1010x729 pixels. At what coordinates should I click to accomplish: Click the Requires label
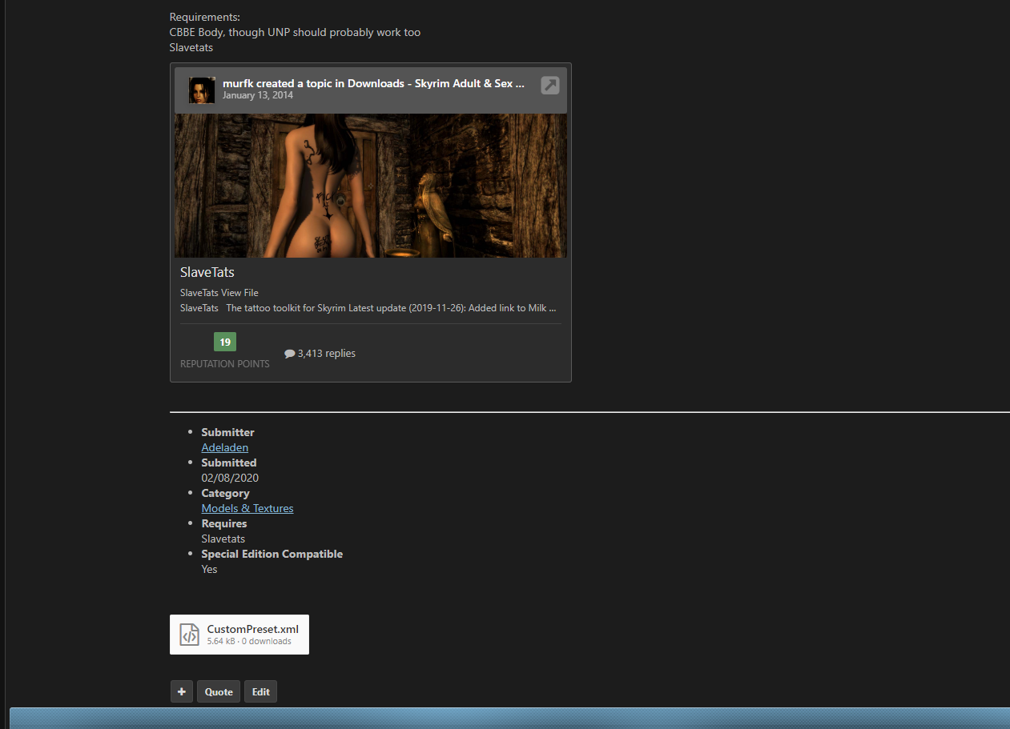coord(224,523)
